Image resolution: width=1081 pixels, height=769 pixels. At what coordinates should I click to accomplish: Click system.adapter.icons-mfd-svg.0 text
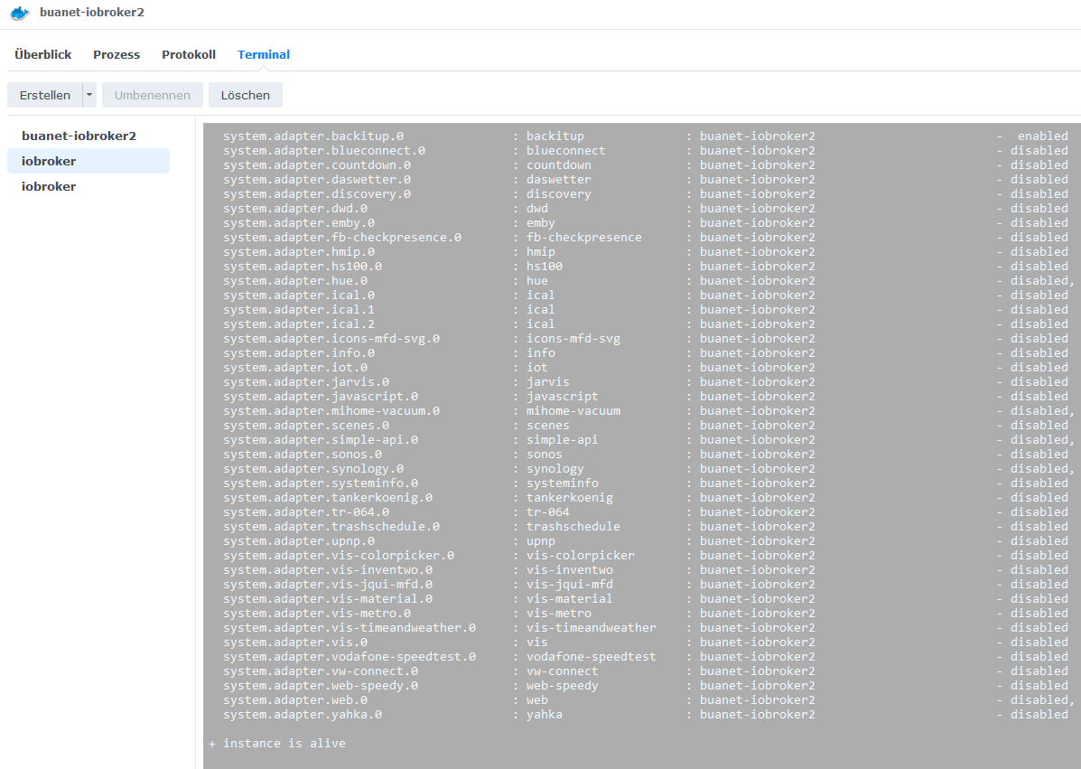tap(331, 339)
